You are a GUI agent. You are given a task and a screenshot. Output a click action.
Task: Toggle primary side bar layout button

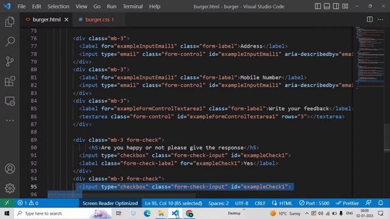(x=317, y=6)
